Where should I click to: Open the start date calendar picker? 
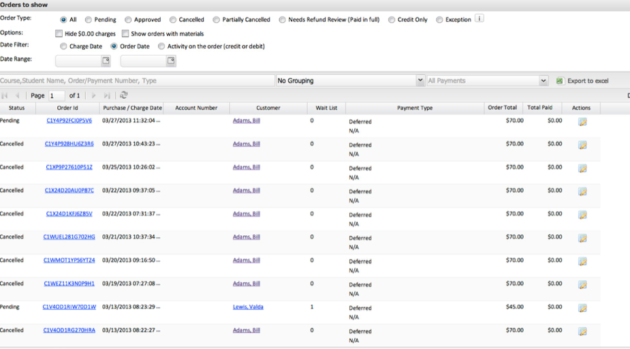106,61
